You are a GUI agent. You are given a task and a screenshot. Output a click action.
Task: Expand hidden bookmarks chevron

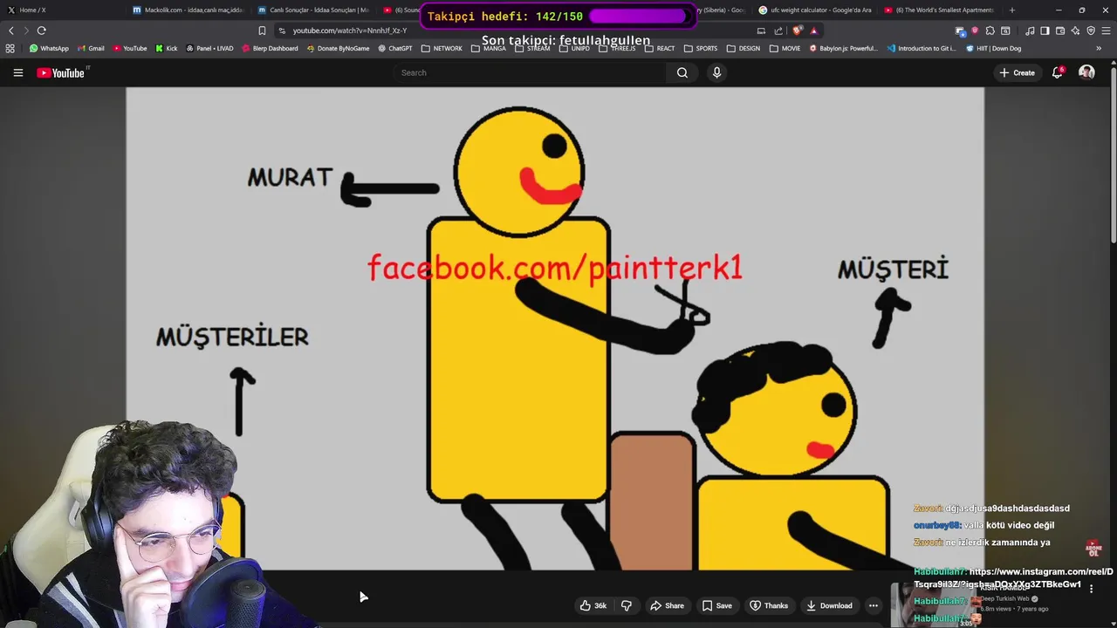(1099, 48)
